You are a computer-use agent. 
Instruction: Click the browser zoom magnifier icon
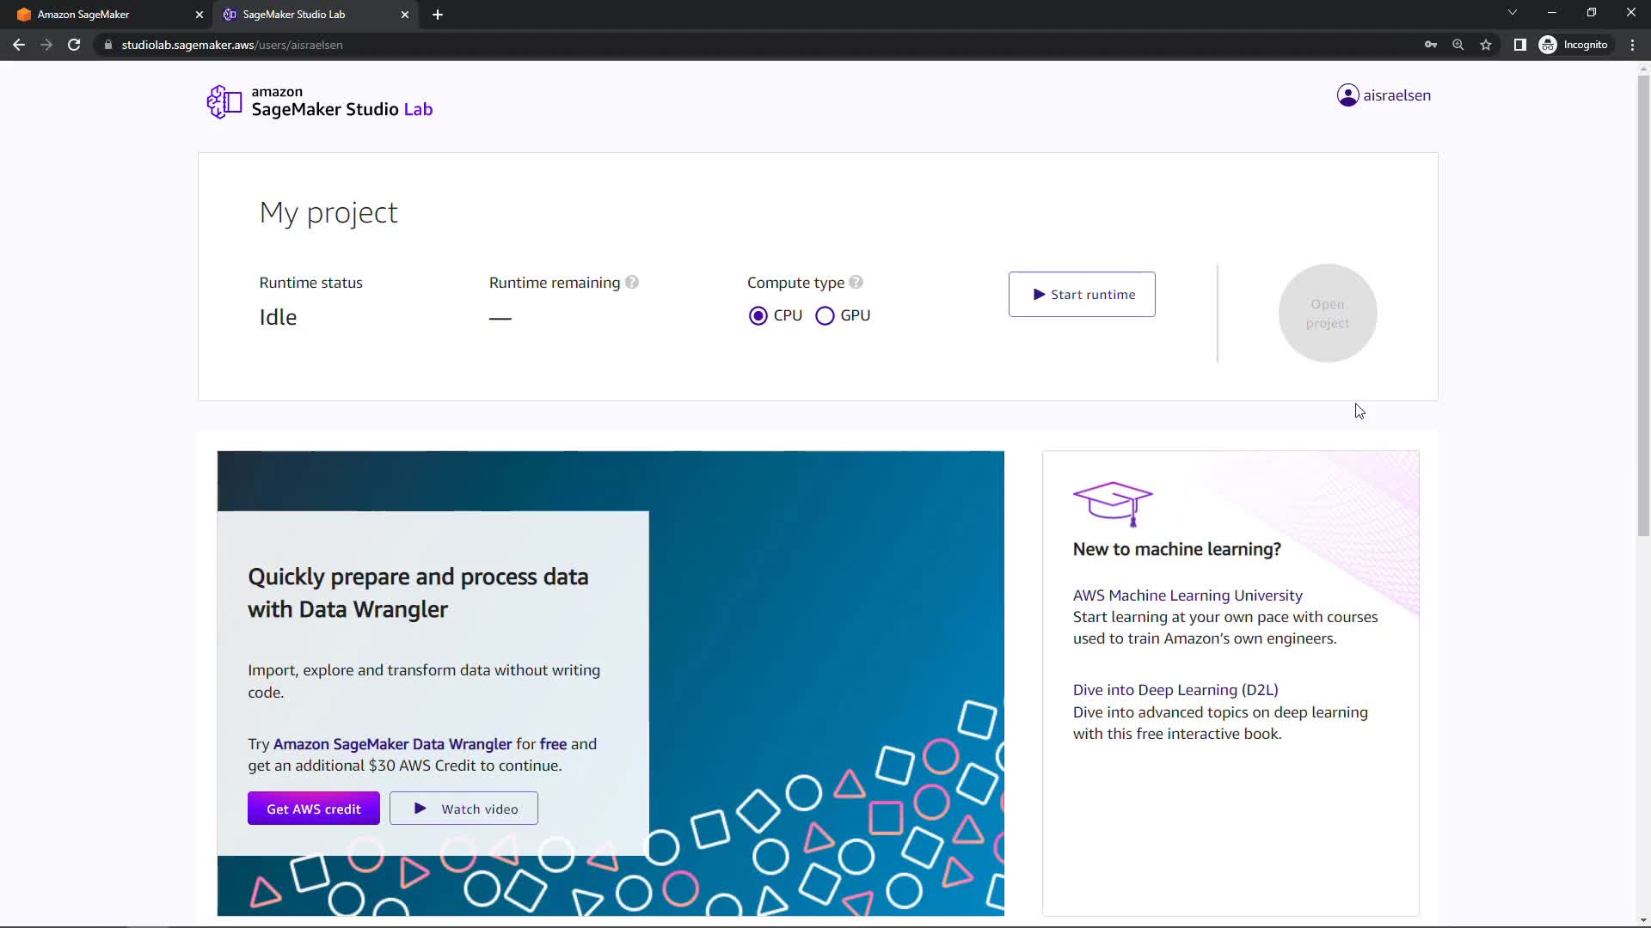[x=1458, y=45]
